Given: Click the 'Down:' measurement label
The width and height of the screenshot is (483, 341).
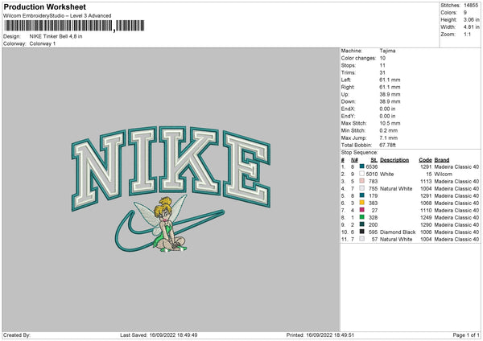Looking at the screenshot, I should click(x=348, y=101).
